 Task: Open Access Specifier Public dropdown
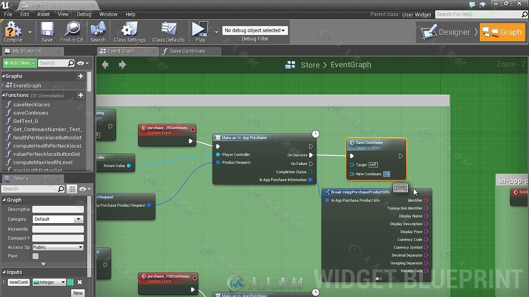[x=58, y=247]
